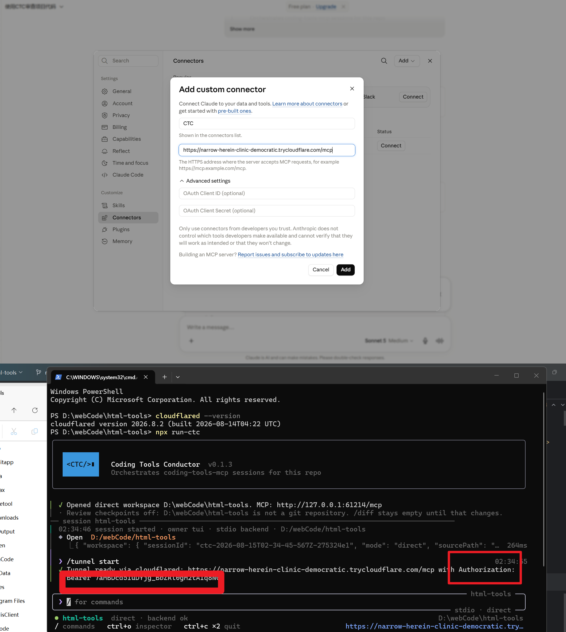This screenshot has height=632, width=566.
Task: Click the settings Search box
Action: pyautogui.click(x=128, y=61)
